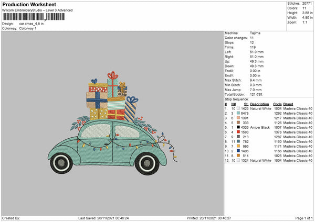Click the St. stitch count column header

(246, 104)
